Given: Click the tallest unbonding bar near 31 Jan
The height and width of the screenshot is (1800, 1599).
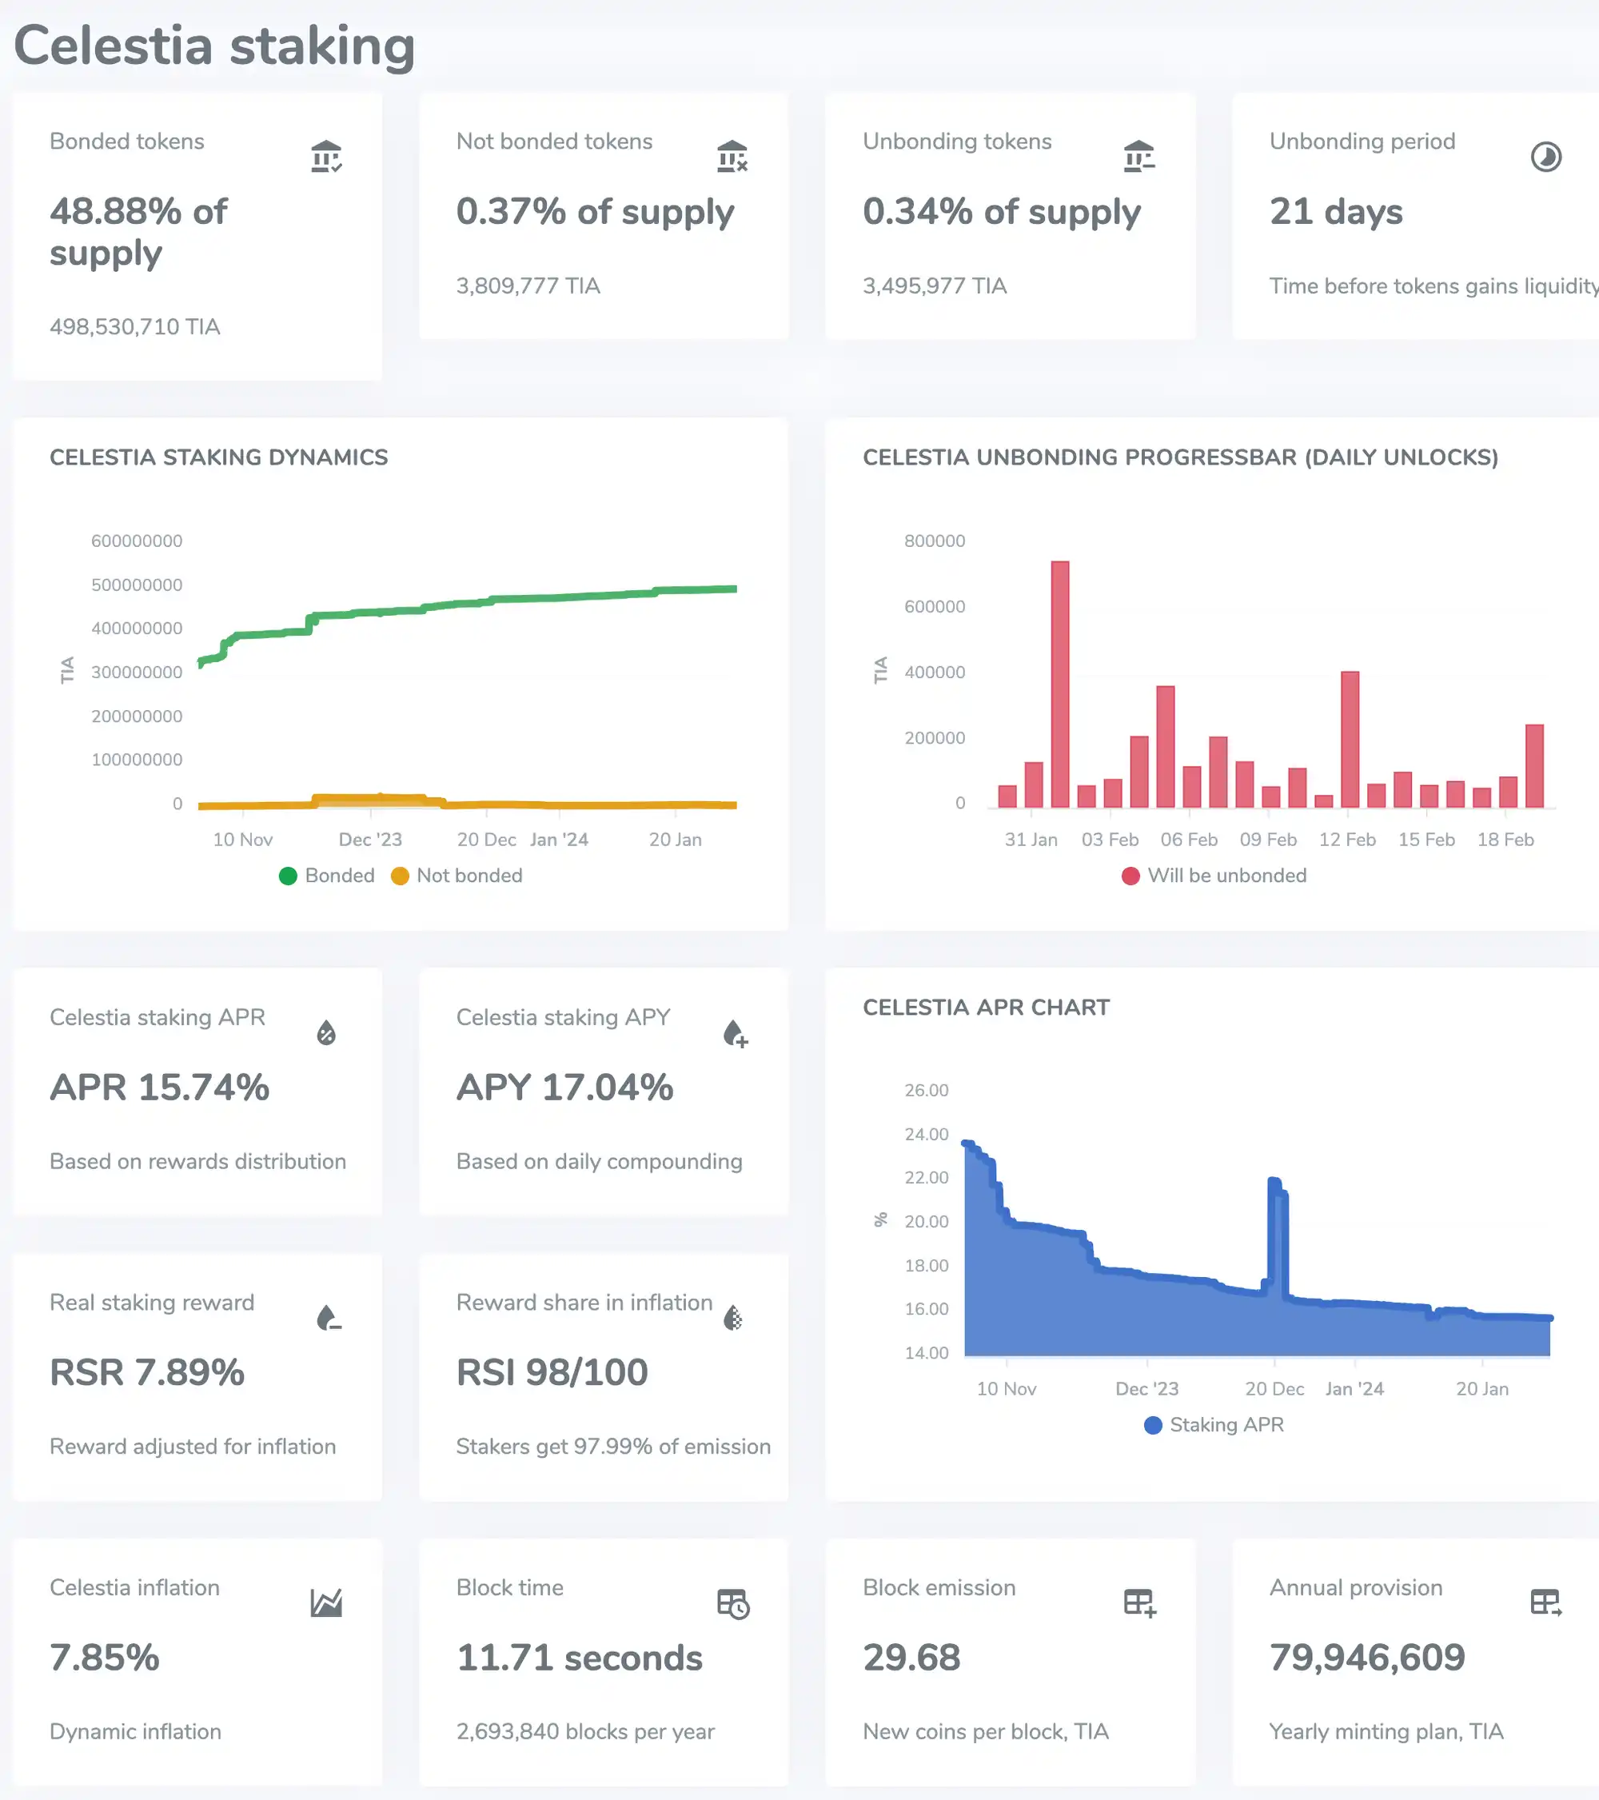Looking at the screenshot, I should click(x=1060, y=684).
